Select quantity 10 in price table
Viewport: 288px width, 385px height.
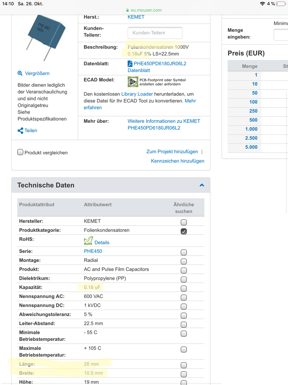pyautogui.click(x=255, y=84)
